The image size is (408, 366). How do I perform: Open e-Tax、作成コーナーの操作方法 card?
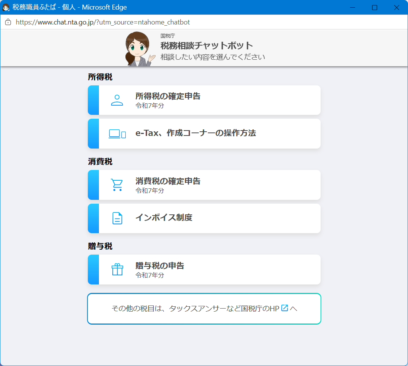[x=204, y=134]
